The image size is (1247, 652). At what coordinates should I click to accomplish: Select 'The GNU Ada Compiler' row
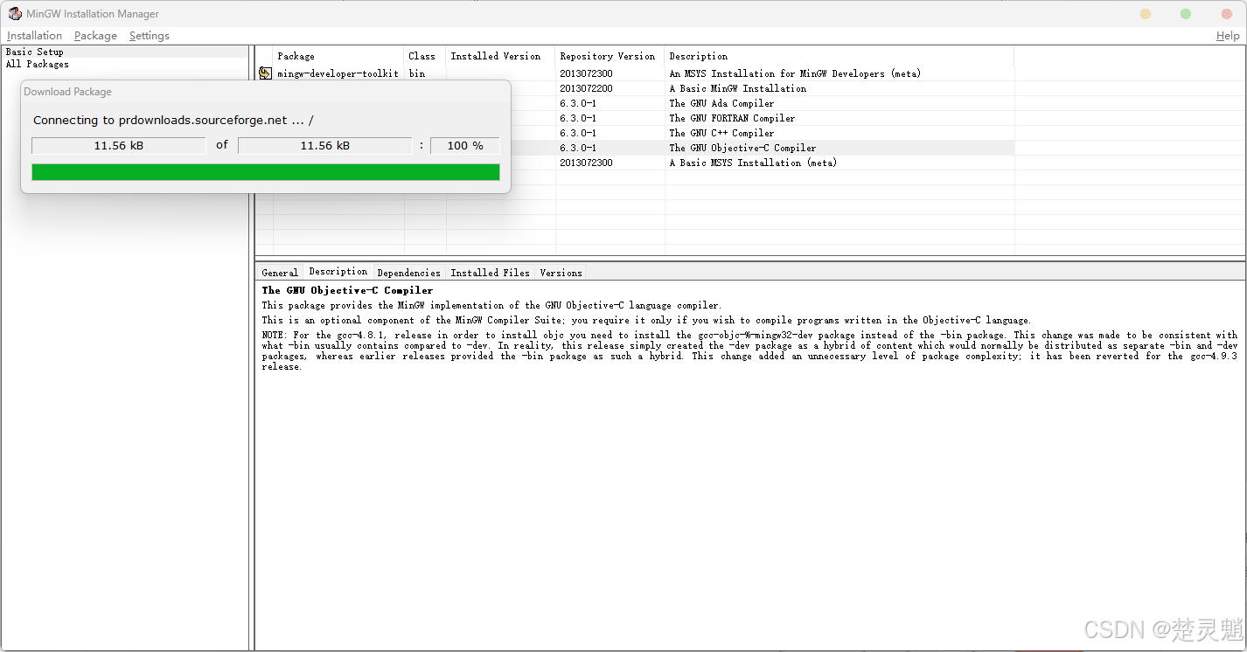click(x=721, y=104)
